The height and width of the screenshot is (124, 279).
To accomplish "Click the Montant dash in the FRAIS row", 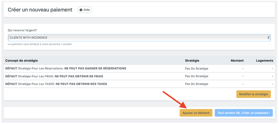I will point(243,76).
